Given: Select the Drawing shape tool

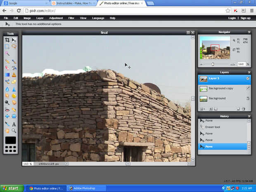Looking at the screenshot, I should click(x=14, y=81).
